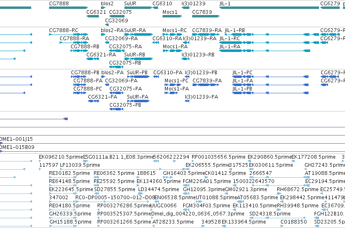Click the Mocs1 gene label
The image size is (345, 228).
point(170,12)
